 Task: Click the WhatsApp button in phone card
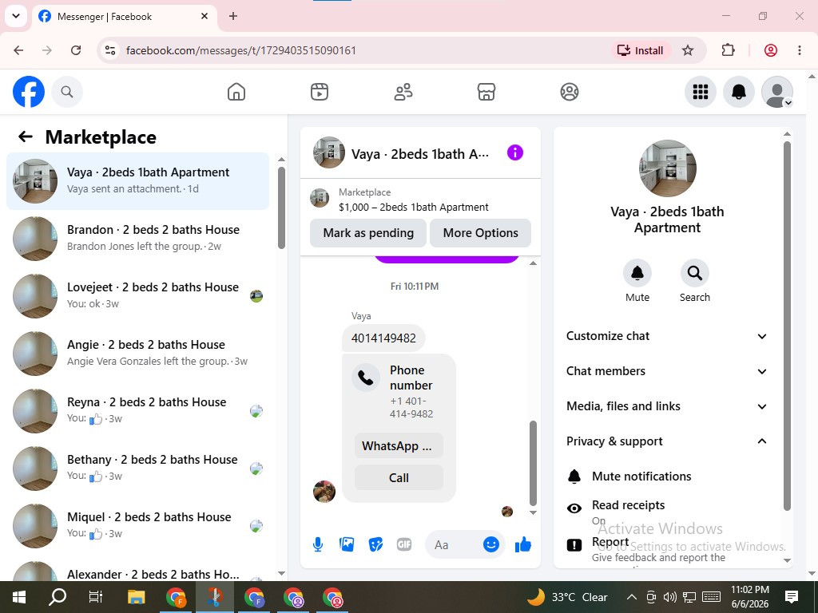pyautogui.click(x=399, y=445)
